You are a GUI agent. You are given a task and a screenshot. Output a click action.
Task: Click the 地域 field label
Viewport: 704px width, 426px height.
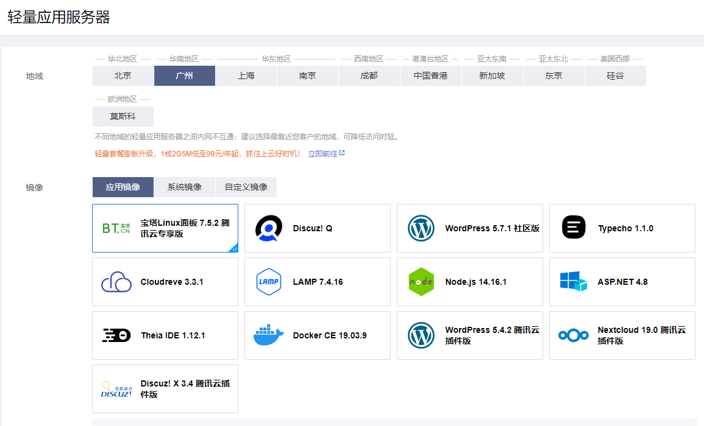(34, 76)
